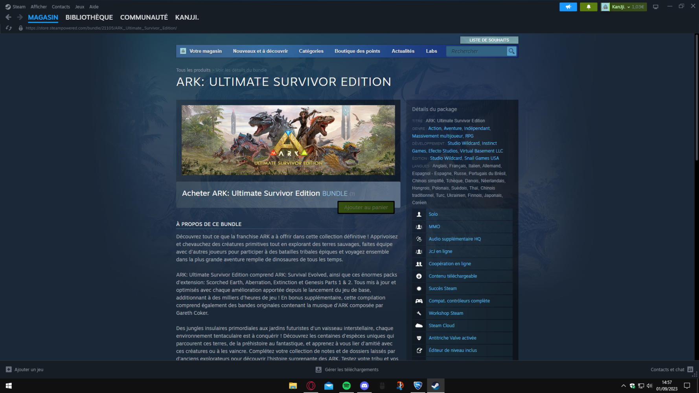Screen dimensions: 699x393
Task: Click Ajouter un jeu at bottom
Action: pyautogui.click(x=25, y=369)
